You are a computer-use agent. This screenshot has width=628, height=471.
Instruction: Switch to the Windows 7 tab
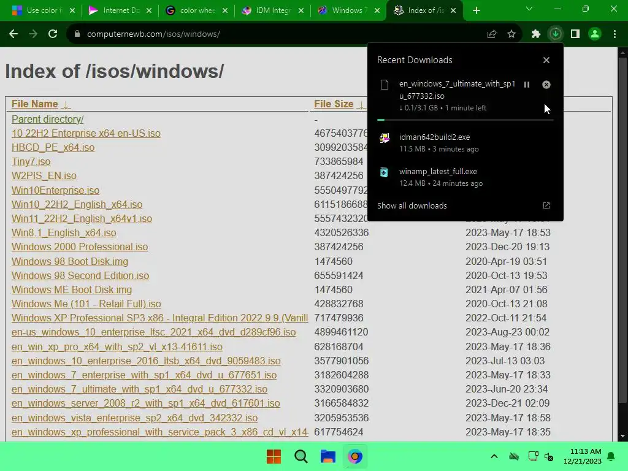click(349, 10)
